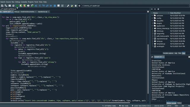Click debug step into icon
This screenshot has height=107, width=190.
[44, 6]
